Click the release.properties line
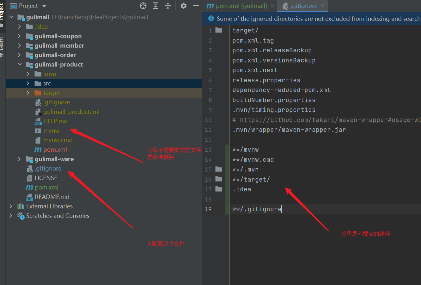Viewport: 421px width, 285px height. [x=266, y=80]
